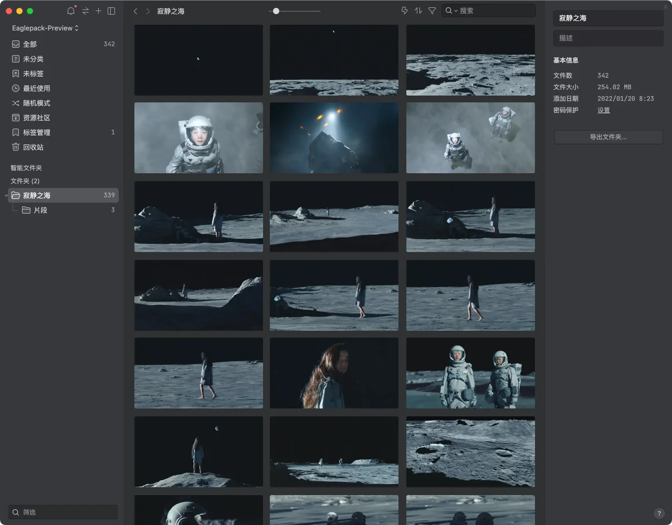Click the file size value 254.02 MB
672x525 pixels.
pos(614,87)
